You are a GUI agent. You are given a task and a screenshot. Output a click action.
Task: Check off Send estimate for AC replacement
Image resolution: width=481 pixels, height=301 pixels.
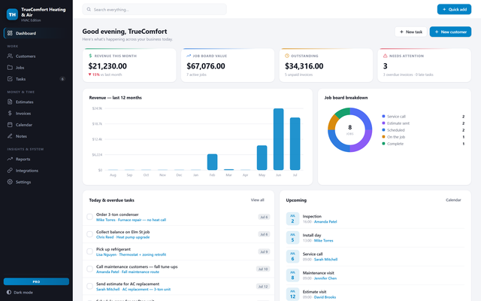[x=89, y=286]
